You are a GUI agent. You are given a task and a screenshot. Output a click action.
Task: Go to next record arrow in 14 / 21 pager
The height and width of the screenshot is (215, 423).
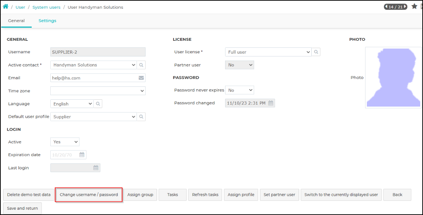[405, 7]
